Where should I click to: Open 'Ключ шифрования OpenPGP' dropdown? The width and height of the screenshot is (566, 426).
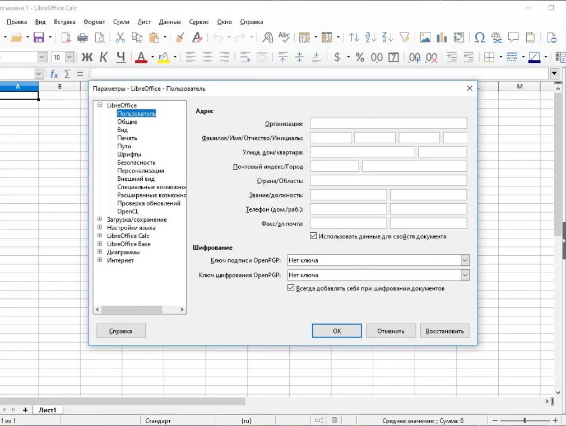(465, 275)
